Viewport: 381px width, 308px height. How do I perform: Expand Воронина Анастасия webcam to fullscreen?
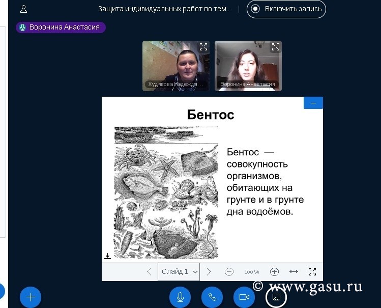[276, 47]
